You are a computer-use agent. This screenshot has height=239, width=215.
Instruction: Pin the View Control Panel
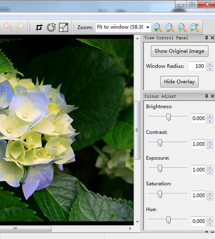click(206, 38)
